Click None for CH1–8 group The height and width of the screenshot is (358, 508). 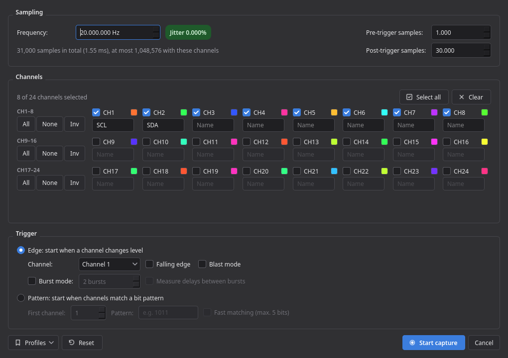coord(50,124)
